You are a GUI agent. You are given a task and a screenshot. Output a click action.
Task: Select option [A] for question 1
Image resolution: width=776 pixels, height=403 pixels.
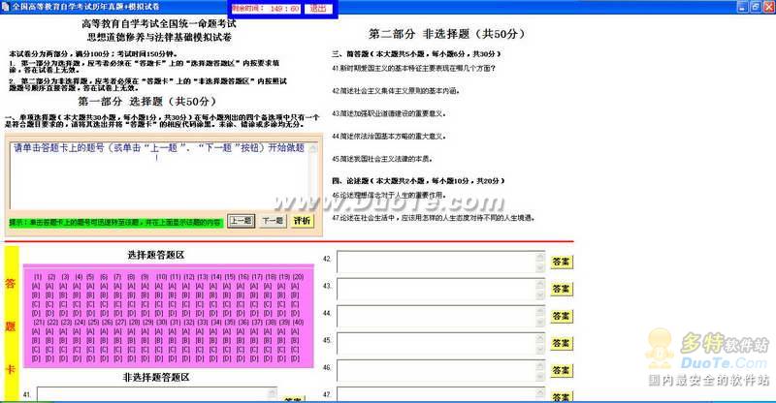click(x=36, y=286)
